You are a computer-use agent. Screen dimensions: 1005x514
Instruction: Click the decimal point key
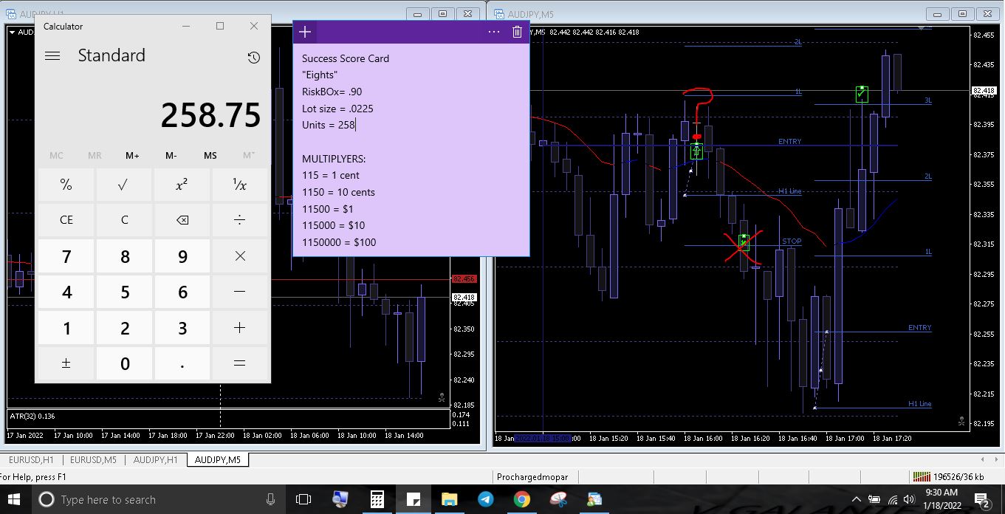pyautogui.click(x=182, y=363)
